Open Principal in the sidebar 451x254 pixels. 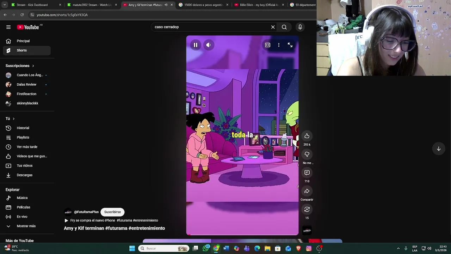(27, 41)
